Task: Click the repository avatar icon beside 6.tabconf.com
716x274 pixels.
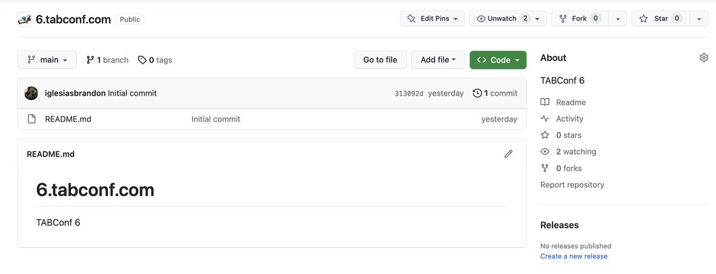Action: (24, 19)
